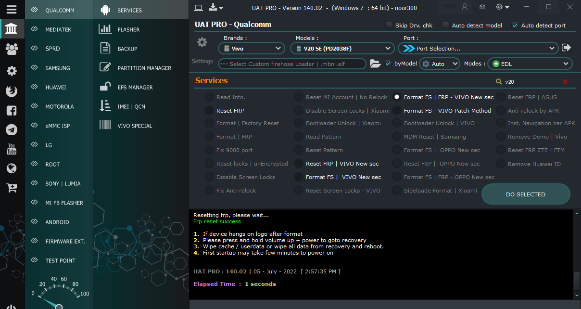Open the MOTOROLA menu item
The height and width of the screenshot is (309, 581).
[59, 106]
